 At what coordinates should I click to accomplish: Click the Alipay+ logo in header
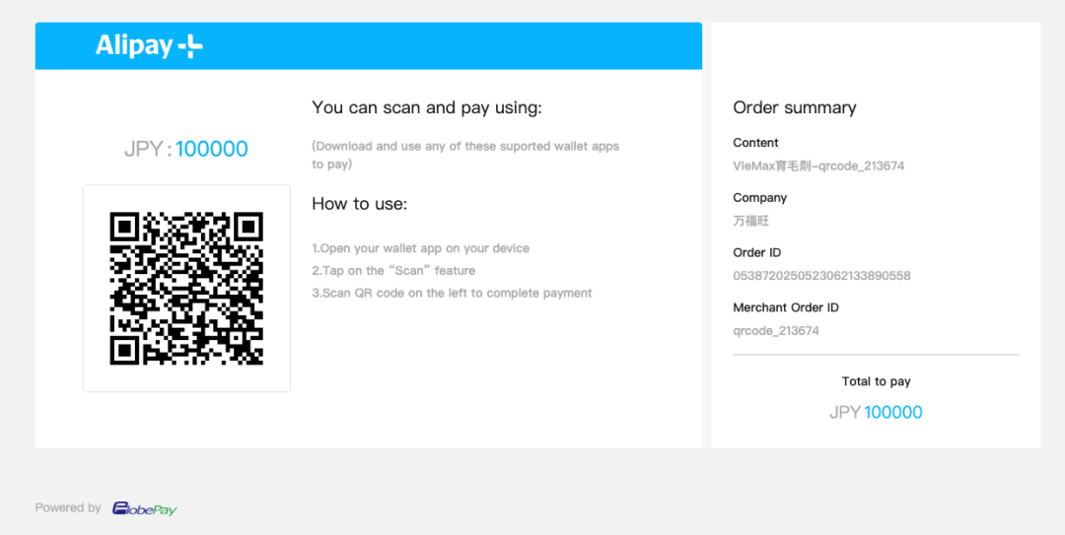point(149,45)
